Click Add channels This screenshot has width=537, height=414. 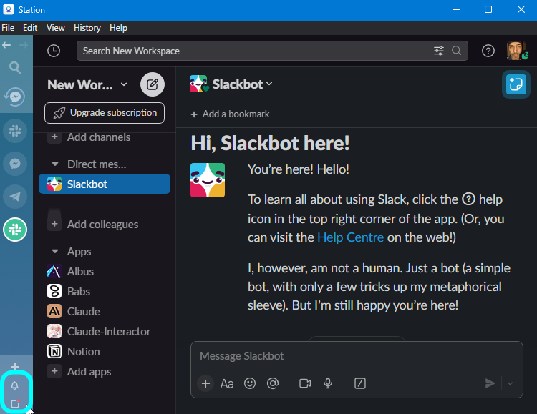(99, 137)
